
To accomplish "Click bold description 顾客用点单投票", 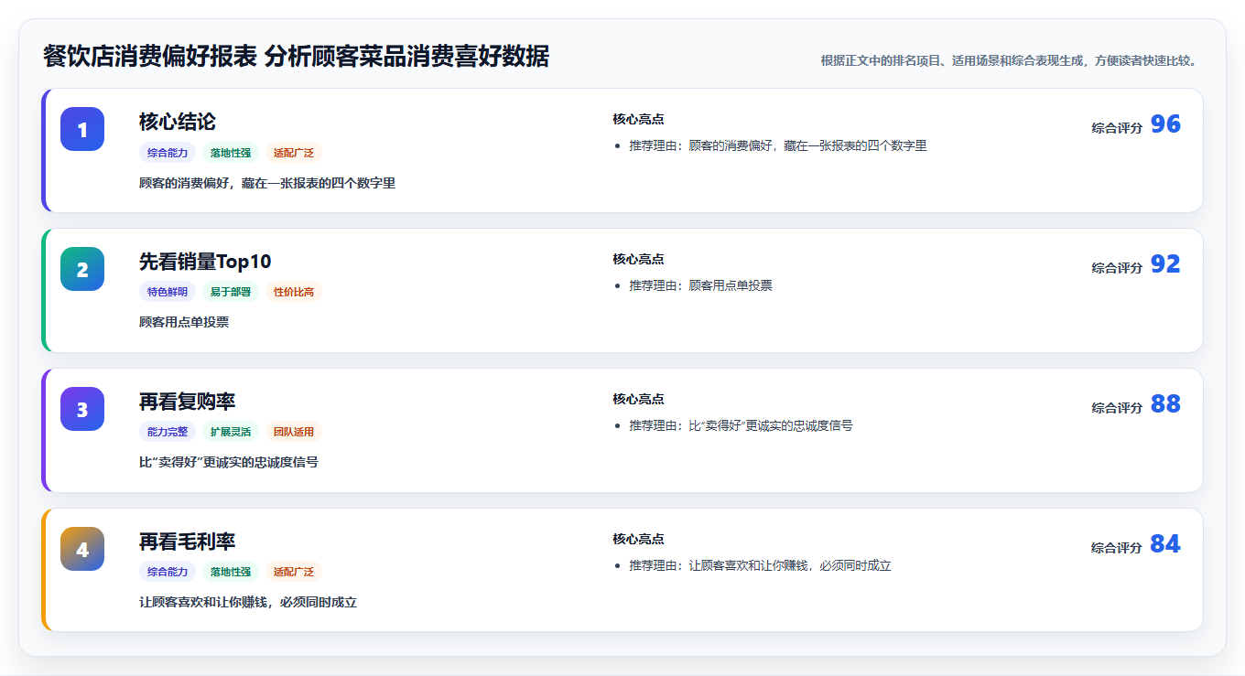I will (x=184, y=322).
